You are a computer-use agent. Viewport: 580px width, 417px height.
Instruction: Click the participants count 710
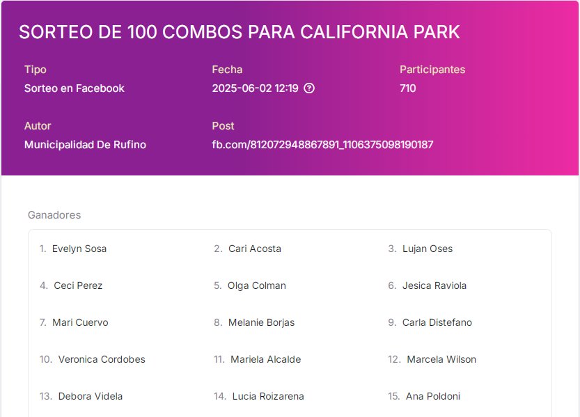pos(407,88)
